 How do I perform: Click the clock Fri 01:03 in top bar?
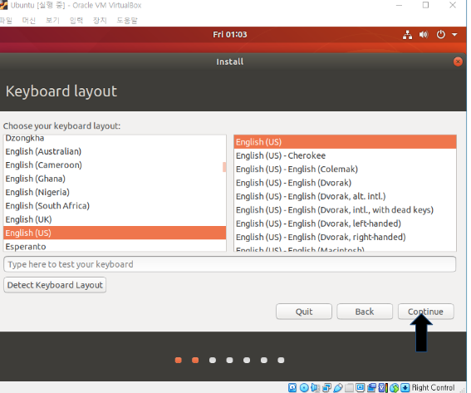point(230,35)
